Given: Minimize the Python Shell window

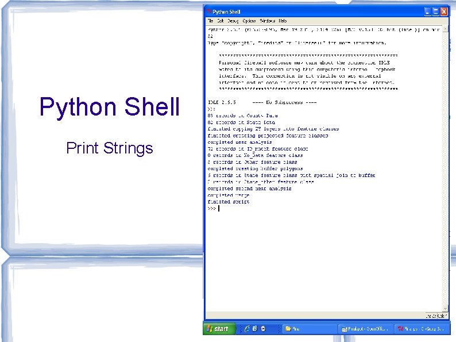Looking at the screenshot, I should pos(427,11).
